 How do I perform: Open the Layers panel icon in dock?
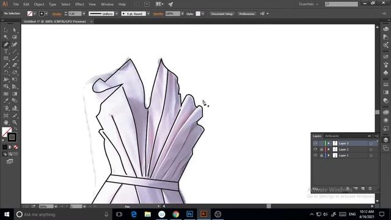386,140
